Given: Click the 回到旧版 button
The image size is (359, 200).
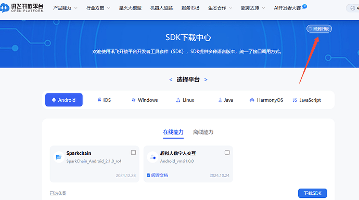Looking at the screenshot, I should click(319, 29).
